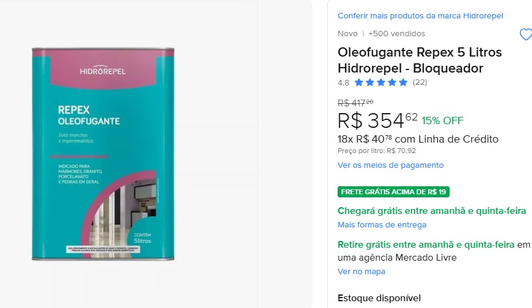The height and width of the screenshot is (308, 532).
Task: Click the third rating star
Action: coord(381,82)
